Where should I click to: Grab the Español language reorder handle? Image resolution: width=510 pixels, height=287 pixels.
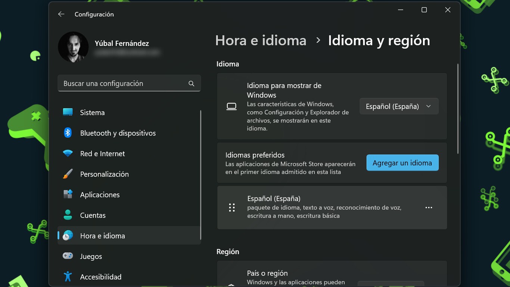coord(232,208)
